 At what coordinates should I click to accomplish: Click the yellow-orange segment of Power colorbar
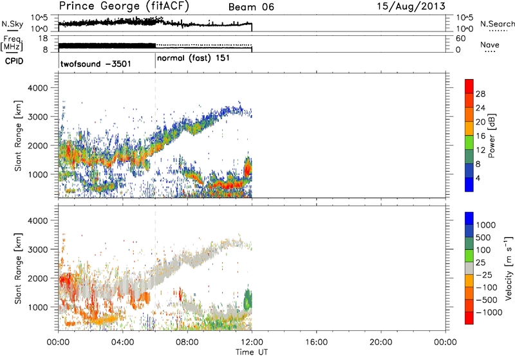coord(469,129)
